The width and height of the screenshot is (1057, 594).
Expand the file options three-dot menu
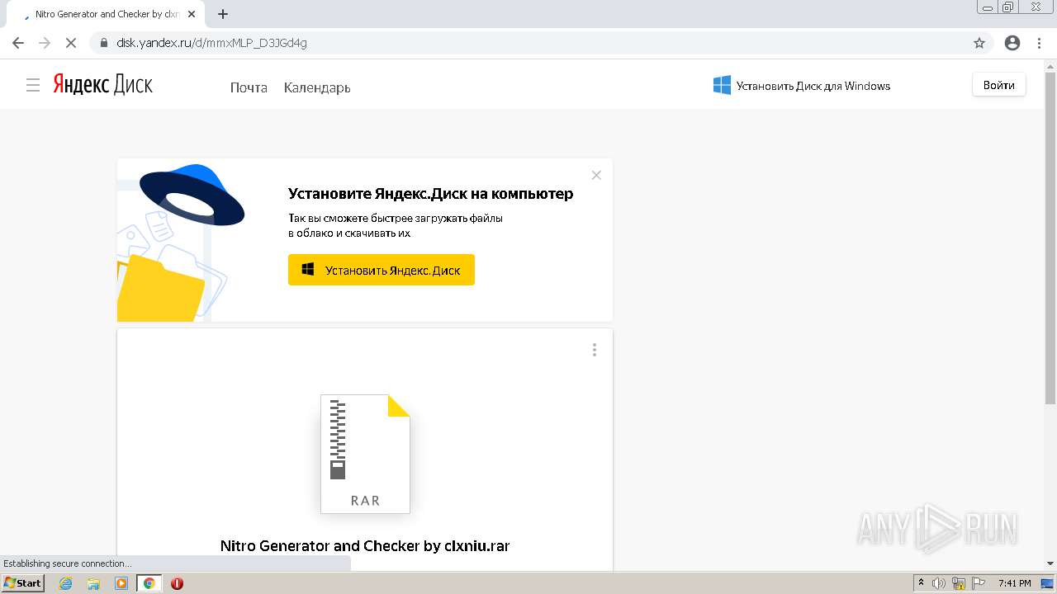(x=594, y=350)
